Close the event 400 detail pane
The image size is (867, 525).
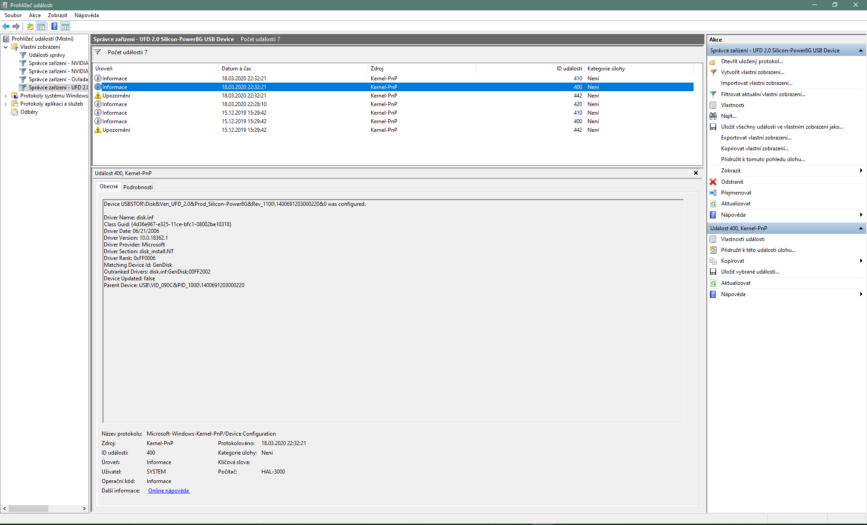coord(696,173)
